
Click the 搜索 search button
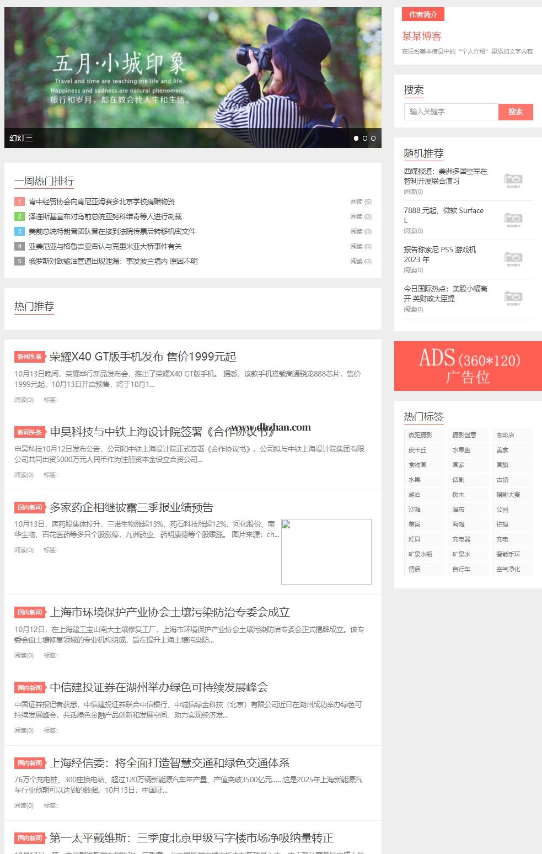[515, 112]
